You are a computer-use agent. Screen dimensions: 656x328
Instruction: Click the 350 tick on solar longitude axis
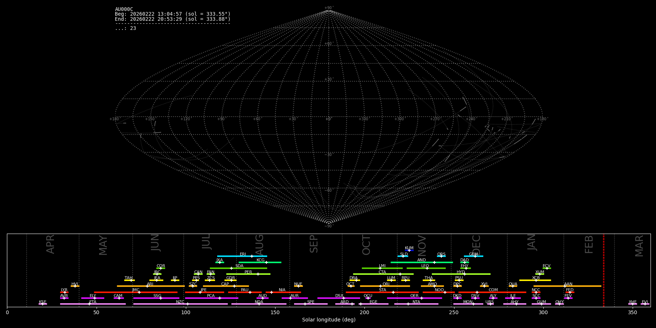pyautogui.click(x=632, y=312)
